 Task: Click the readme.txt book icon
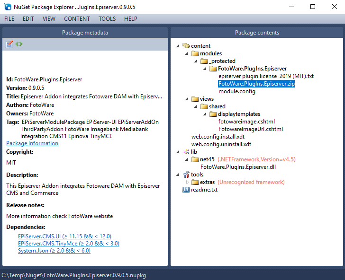[186, 190]
